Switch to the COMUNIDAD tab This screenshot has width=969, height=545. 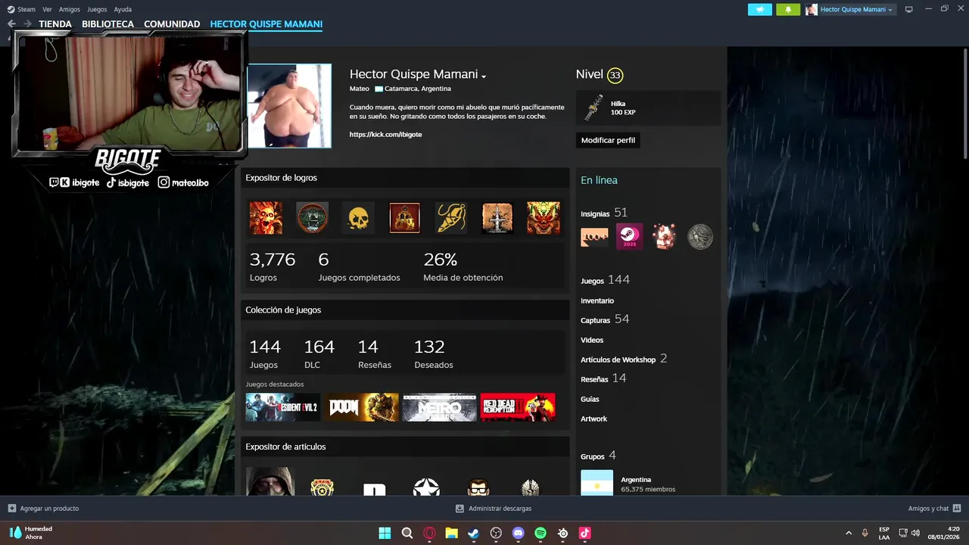(172, 24)
